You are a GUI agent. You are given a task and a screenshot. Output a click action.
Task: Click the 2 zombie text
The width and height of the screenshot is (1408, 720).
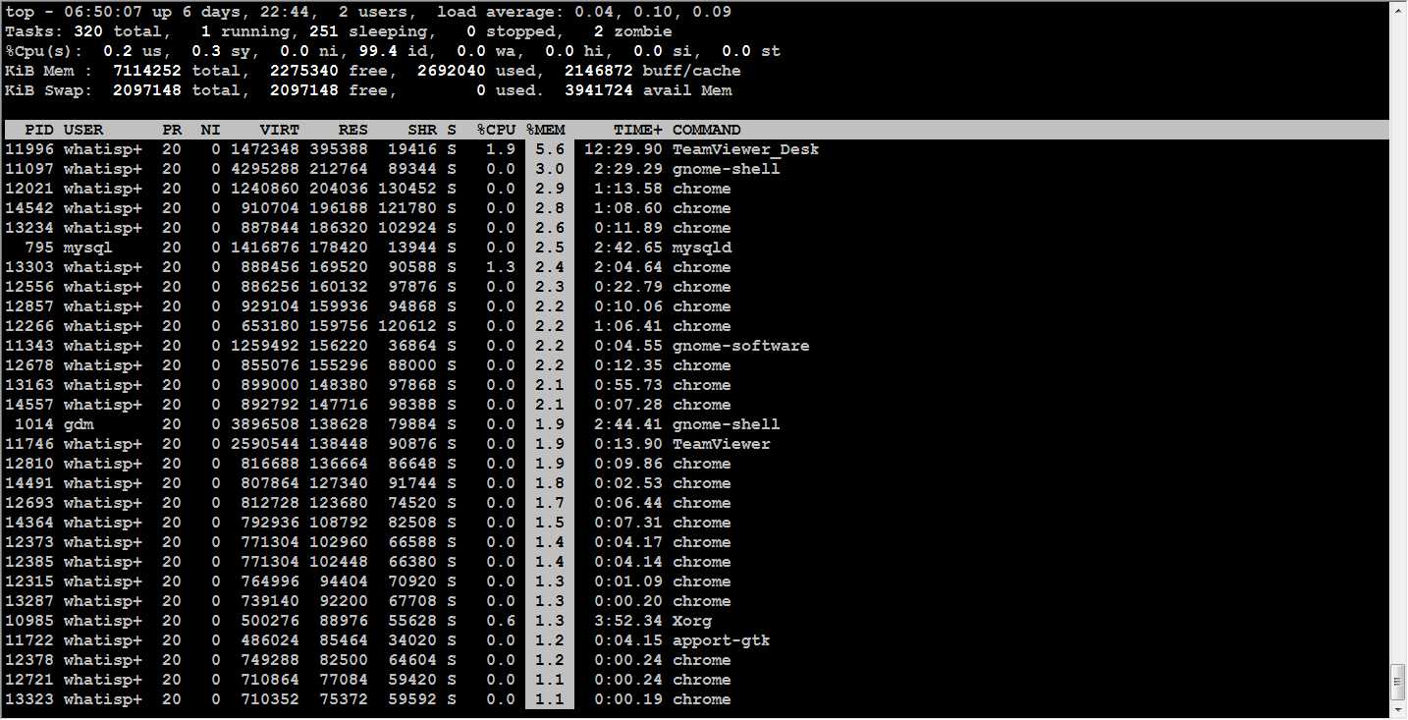(633, 31)
